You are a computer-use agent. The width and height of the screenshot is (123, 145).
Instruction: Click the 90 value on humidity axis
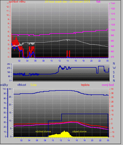point(5,93)
